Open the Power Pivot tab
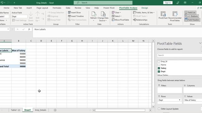This screenshot has width=202, height=113. 109,8
